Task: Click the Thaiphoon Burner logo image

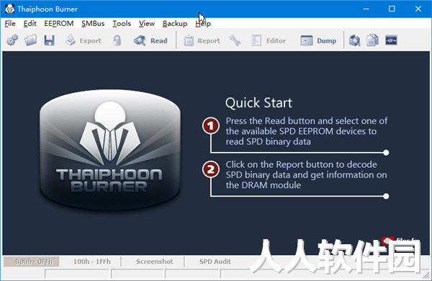Action: click(x=110, y=150)
